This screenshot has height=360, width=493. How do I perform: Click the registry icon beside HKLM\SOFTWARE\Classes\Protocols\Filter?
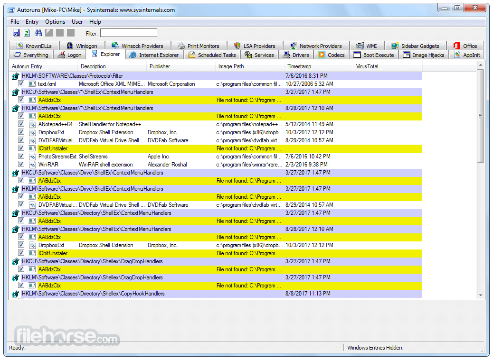[x=15, y=76]
